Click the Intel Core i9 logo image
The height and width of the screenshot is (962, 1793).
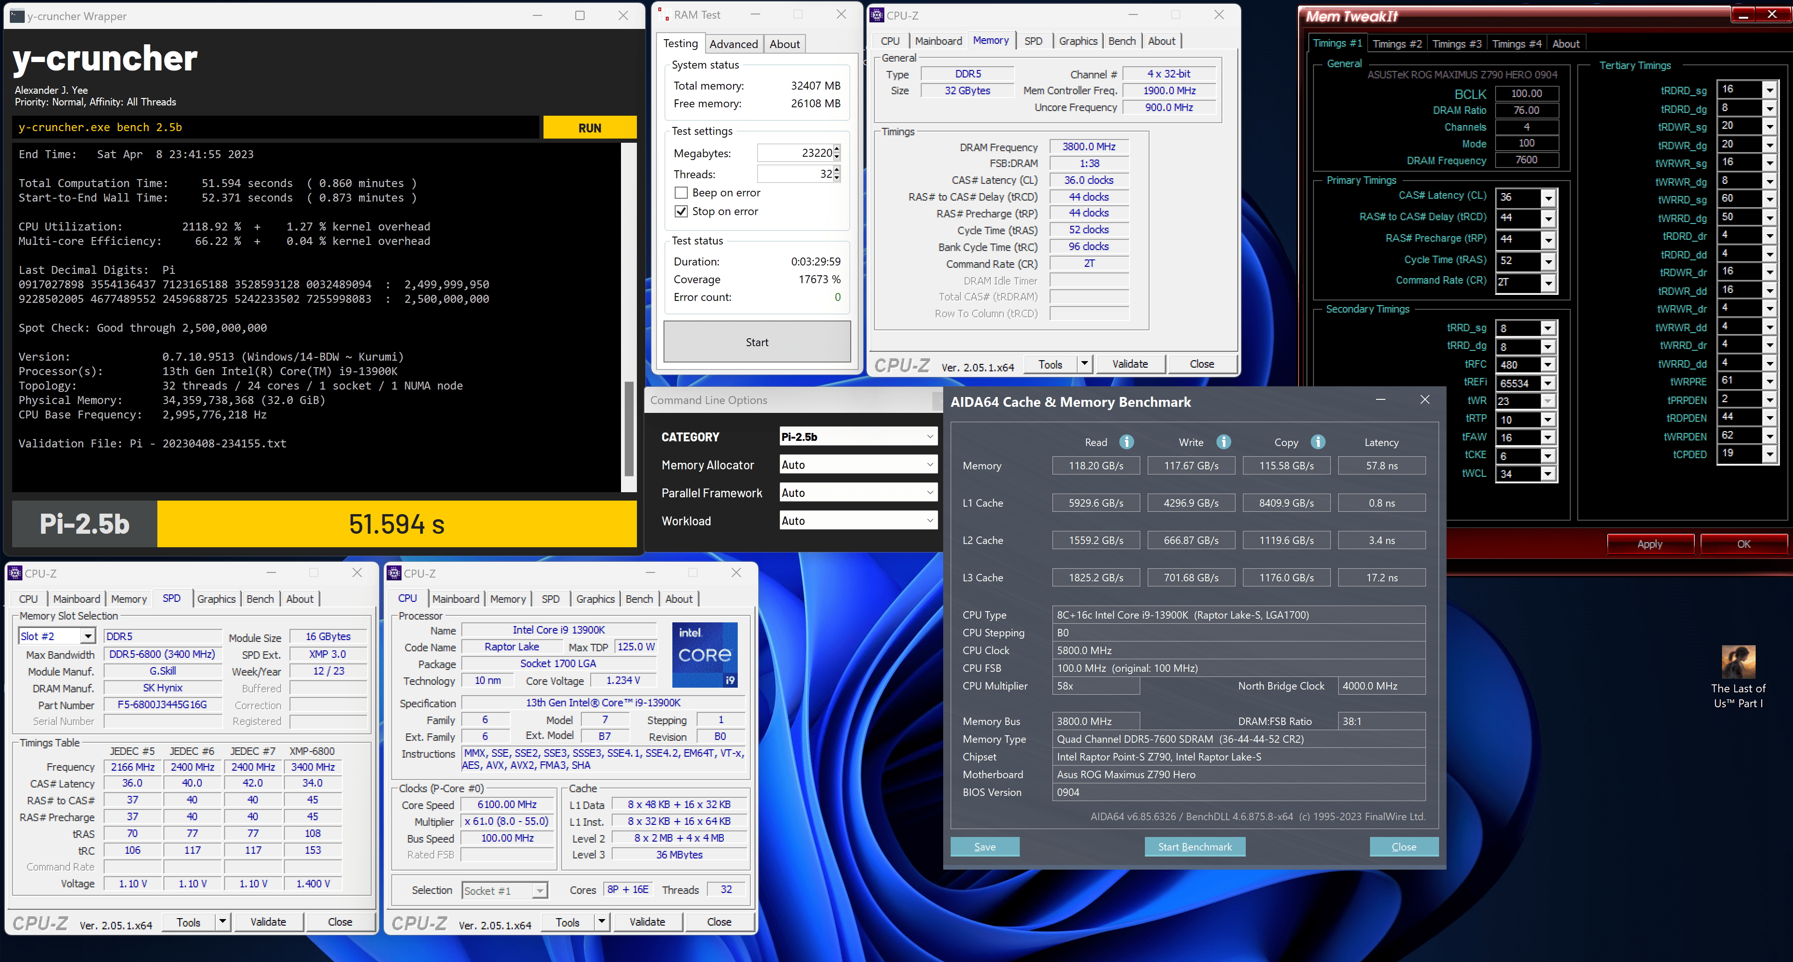coord(705,655)
